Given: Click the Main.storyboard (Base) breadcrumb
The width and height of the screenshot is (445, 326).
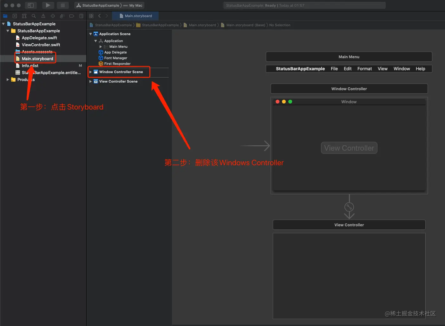Looking at the screenshot, I should (x=243, y=25).
